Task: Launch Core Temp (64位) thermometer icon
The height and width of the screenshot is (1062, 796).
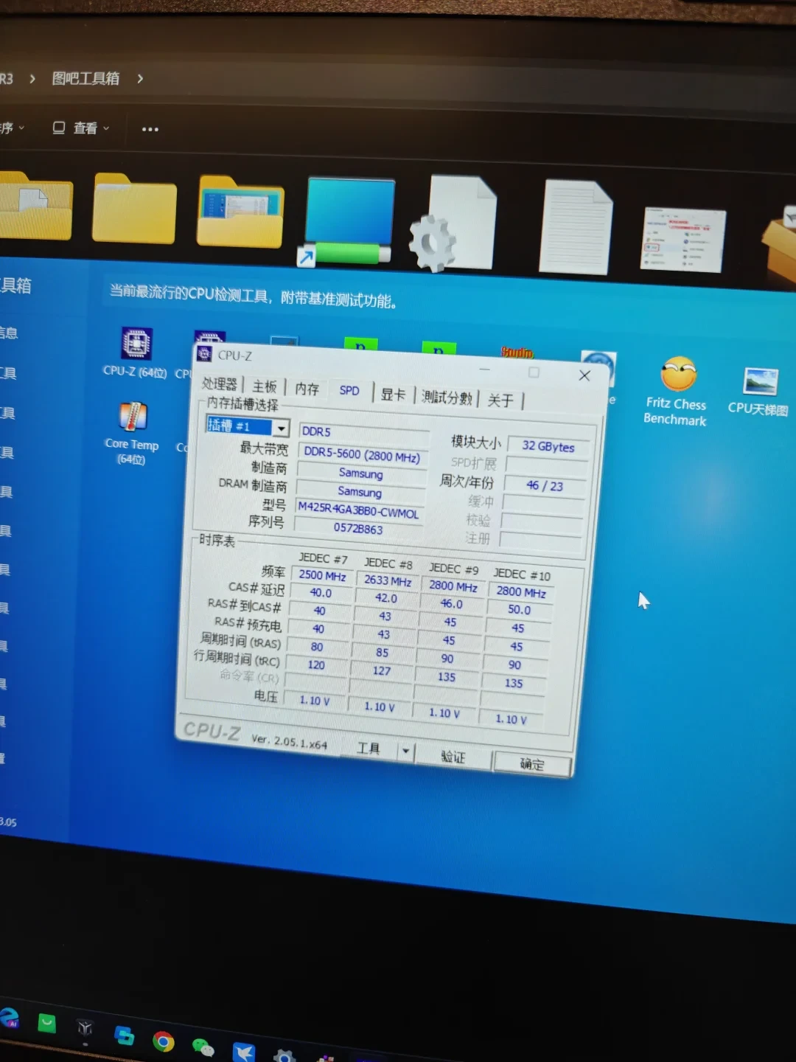Action: (x=133, y=417)
